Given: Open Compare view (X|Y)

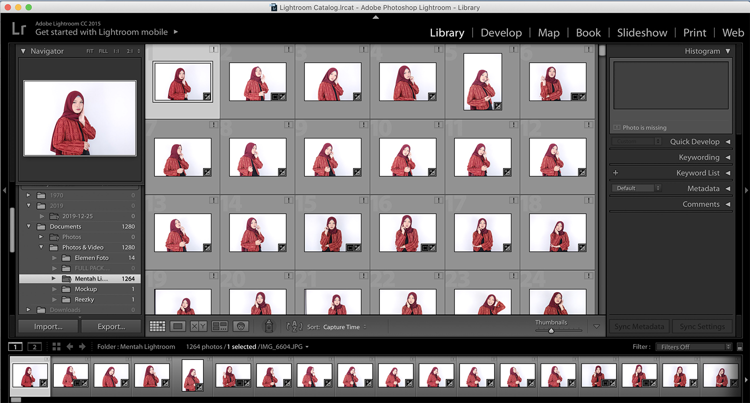Looking at the screenshot, I should (x=198, y=326).
